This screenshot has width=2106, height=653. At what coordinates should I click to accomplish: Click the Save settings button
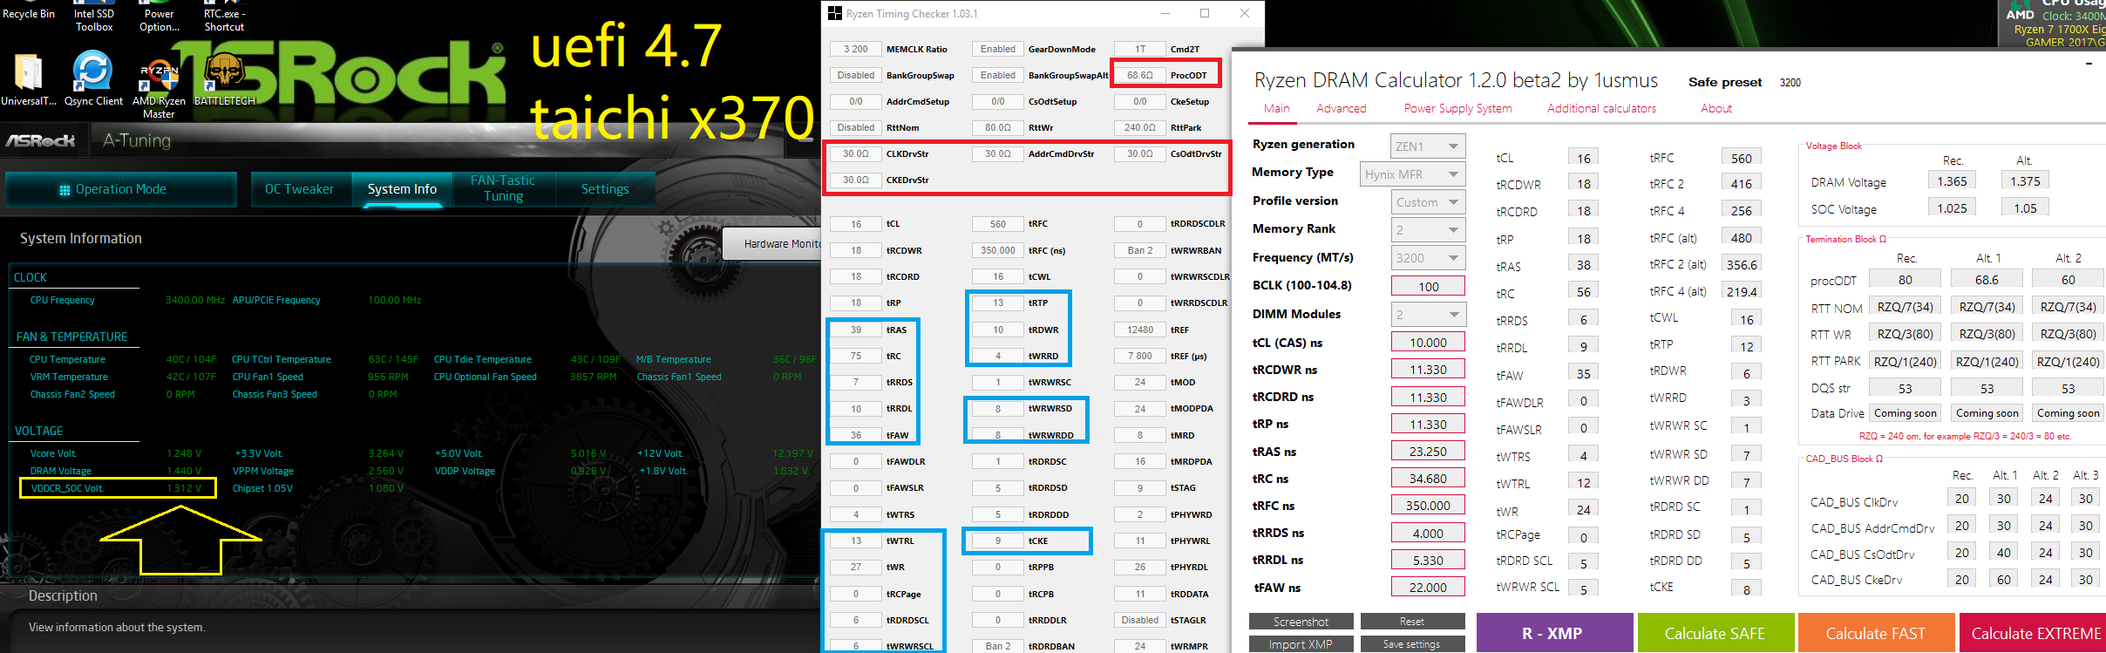coord(1412,644)
